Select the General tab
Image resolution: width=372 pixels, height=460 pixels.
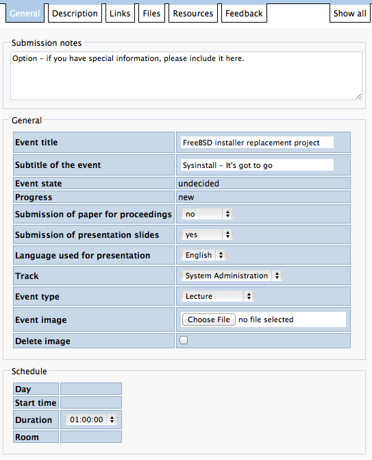pos(25,14)
